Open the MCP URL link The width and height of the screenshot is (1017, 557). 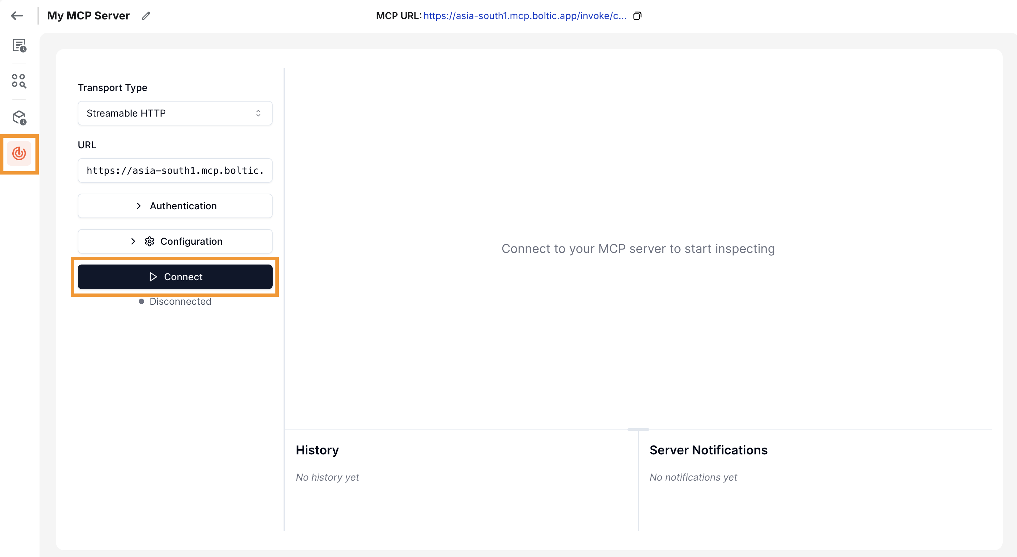pyautogui.click(x=525, y=16)
